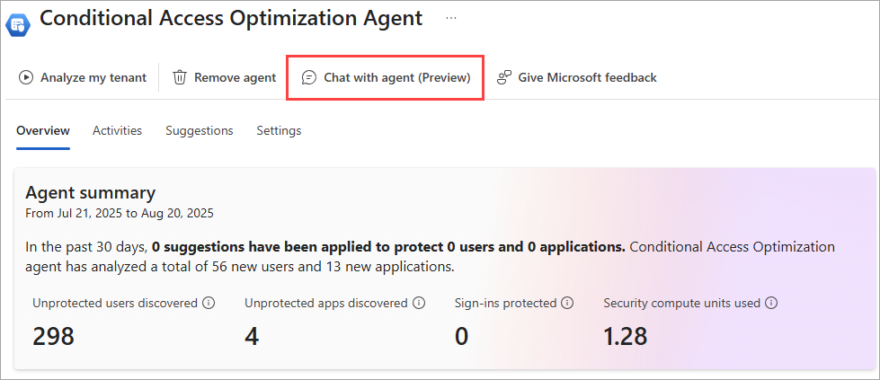This screenshot has height=380, width=880.
Task: Click the 298 unprotected users count
Action: (54, 336)
